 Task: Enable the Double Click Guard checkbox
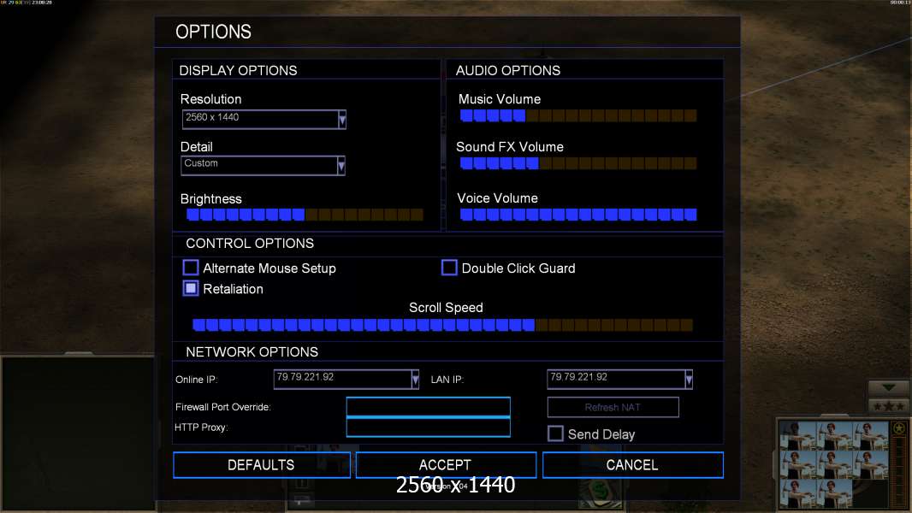point(449,268)
